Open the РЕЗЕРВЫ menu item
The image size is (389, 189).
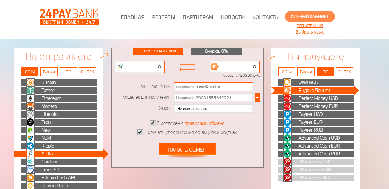click(164, 17)
